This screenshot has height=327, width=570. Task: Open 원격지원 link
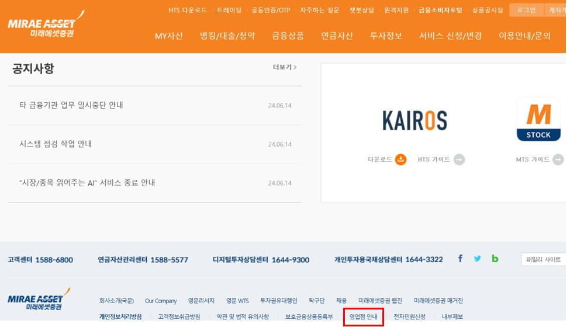point(396,10)
